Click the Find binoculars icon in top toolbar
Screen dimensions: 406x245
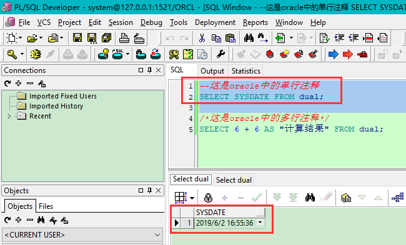pos(249,38)
